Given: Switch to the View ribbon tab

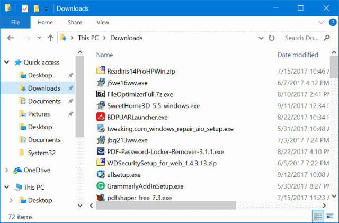Looking at the screenshot, I should [103, 22].
